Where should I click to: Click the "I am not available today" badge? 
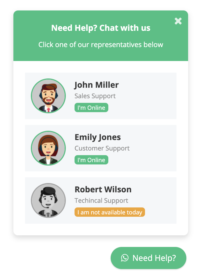tap(110, 212)
